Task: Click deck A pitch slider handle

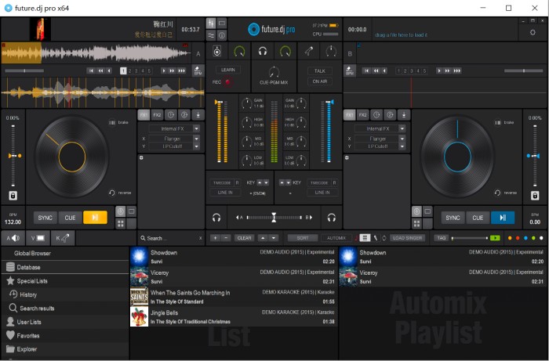Action: click(13, 156)
